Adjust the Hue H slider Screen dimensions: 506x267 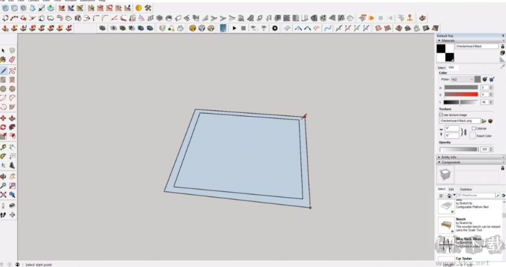pyautogui.click(x=461, y=87)
